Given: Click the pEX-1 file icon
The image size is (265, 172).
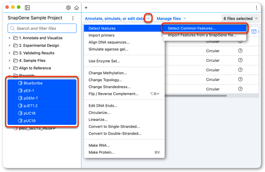Looking at the screenshot, I should pyautogui.click(x=20, y=91).
